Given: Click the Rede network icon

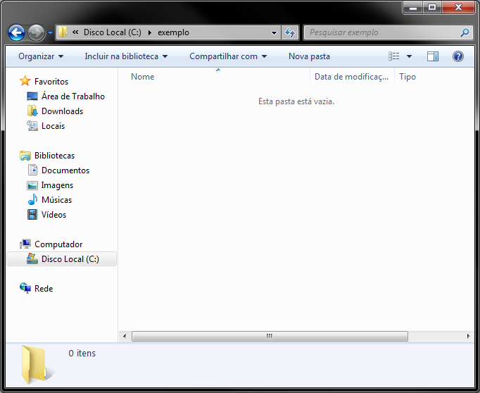Looking at the screenshot, I should (25, 288).
